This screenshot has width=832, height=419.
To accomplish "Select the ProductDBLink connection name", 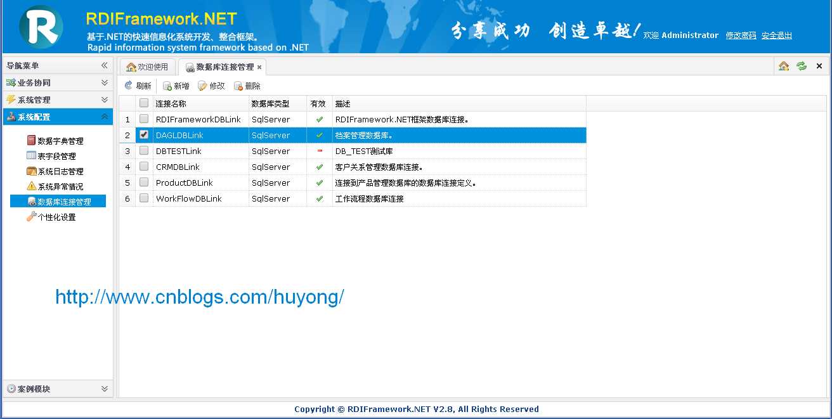I will pos(185,183).
